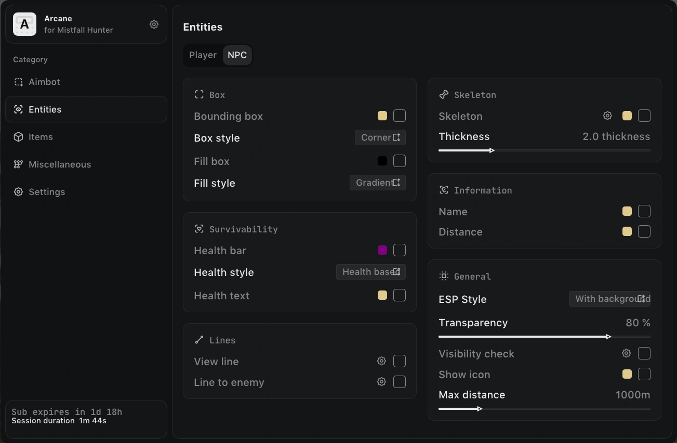Select the Entities sidebar entry

[86, 109]
